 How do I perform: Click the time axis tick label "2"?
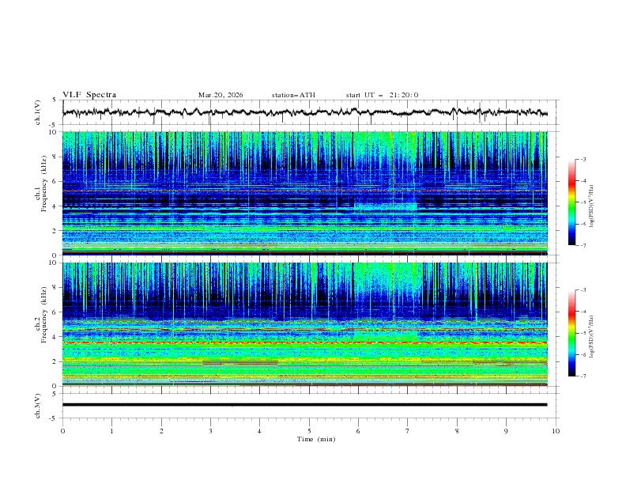[161, 431]
